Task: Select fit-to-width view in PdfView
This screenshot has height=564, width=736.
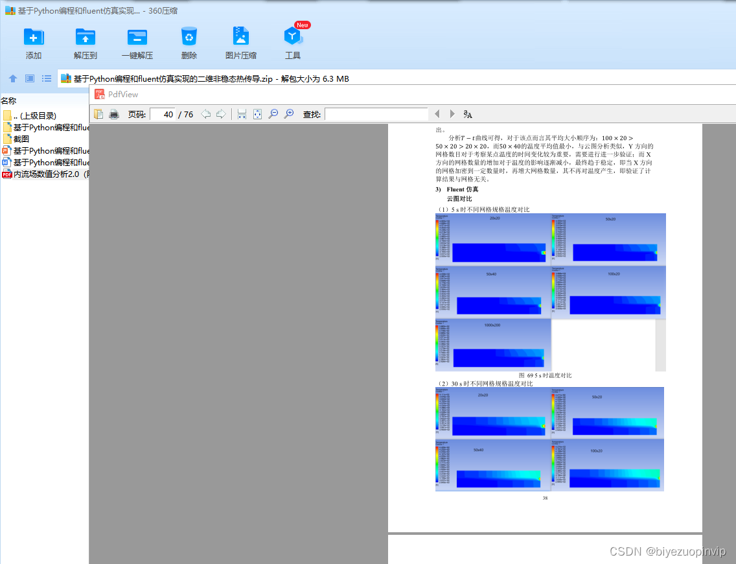Action: [x=242, y=114]
